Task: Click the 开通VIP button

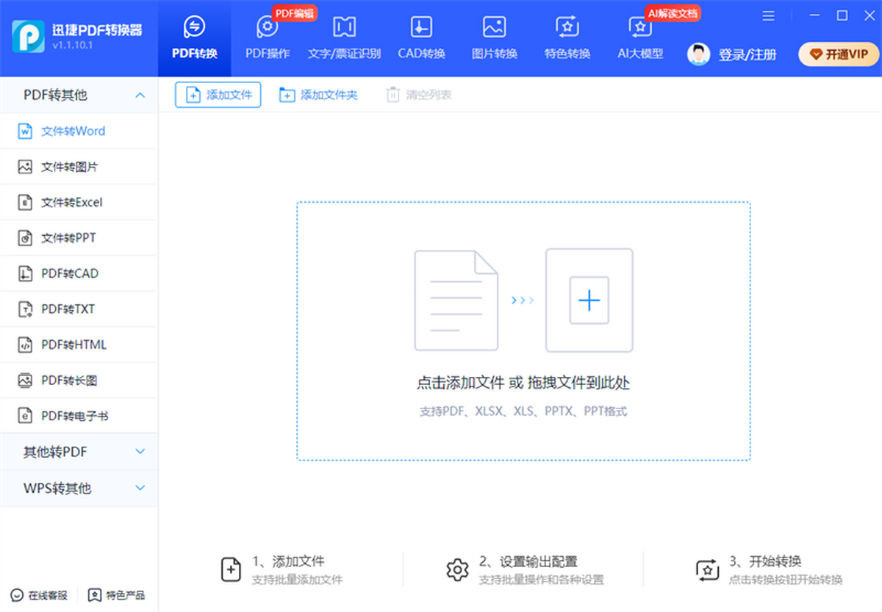Action: 839,54
